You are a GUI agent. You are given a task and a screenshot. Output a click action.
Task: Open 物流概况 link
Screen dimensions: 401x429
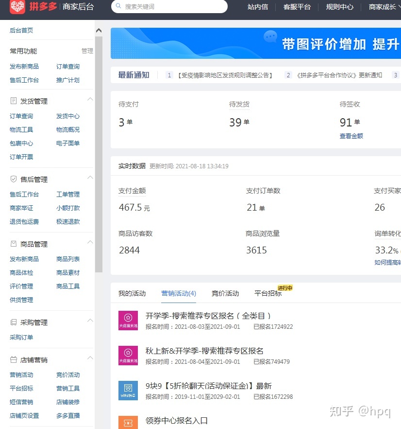point(68,130)
